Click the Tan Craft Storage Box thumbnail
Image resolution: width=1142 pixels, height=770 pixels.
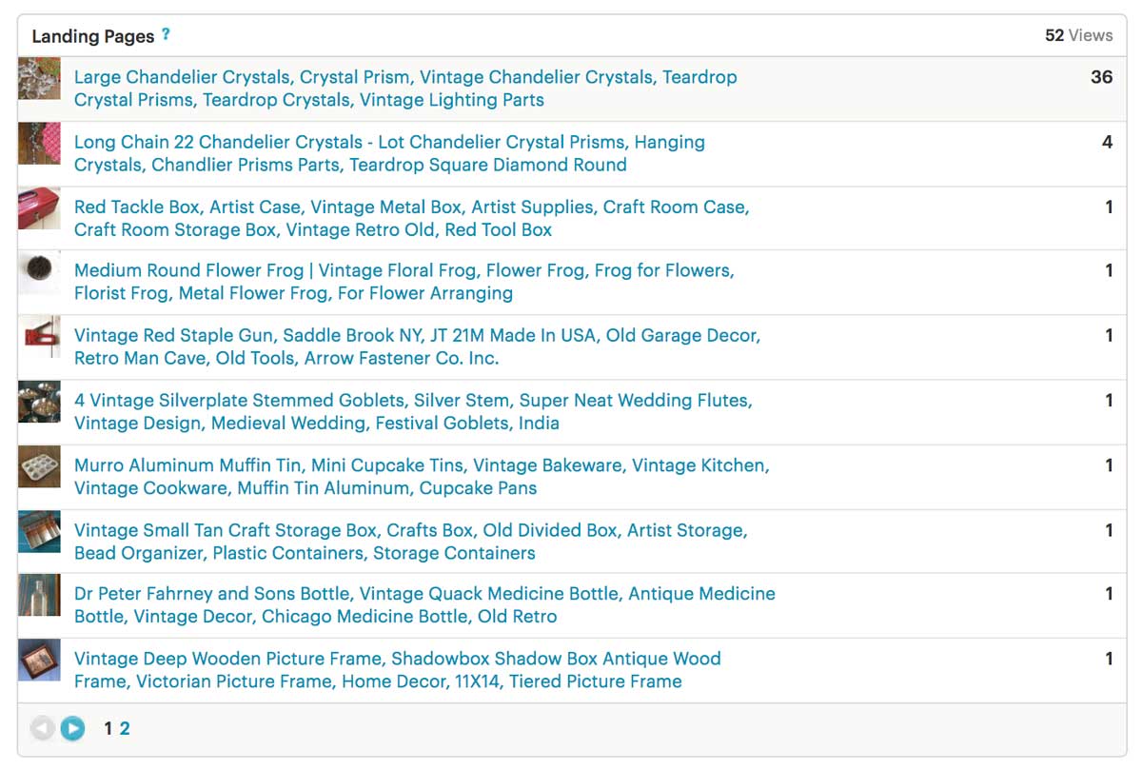[x=39, y=532]
